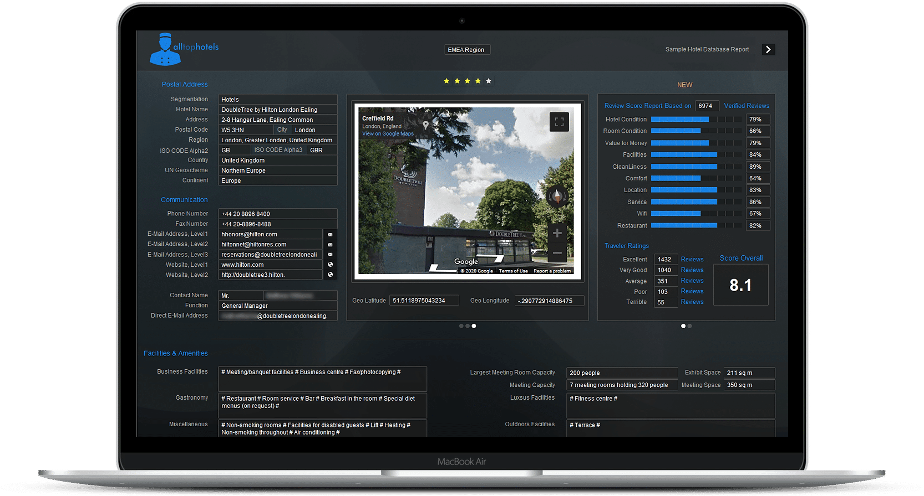Select third active dot under the map
The height and width of the screenshot is (496, 924).
tap(474, 326)
